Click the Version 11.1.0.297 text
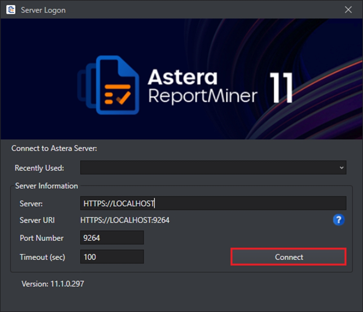 [53, 284]
